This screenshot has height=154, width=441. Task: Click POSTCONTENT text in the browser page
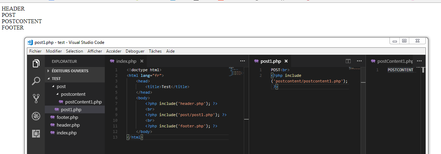coord(22,21)
